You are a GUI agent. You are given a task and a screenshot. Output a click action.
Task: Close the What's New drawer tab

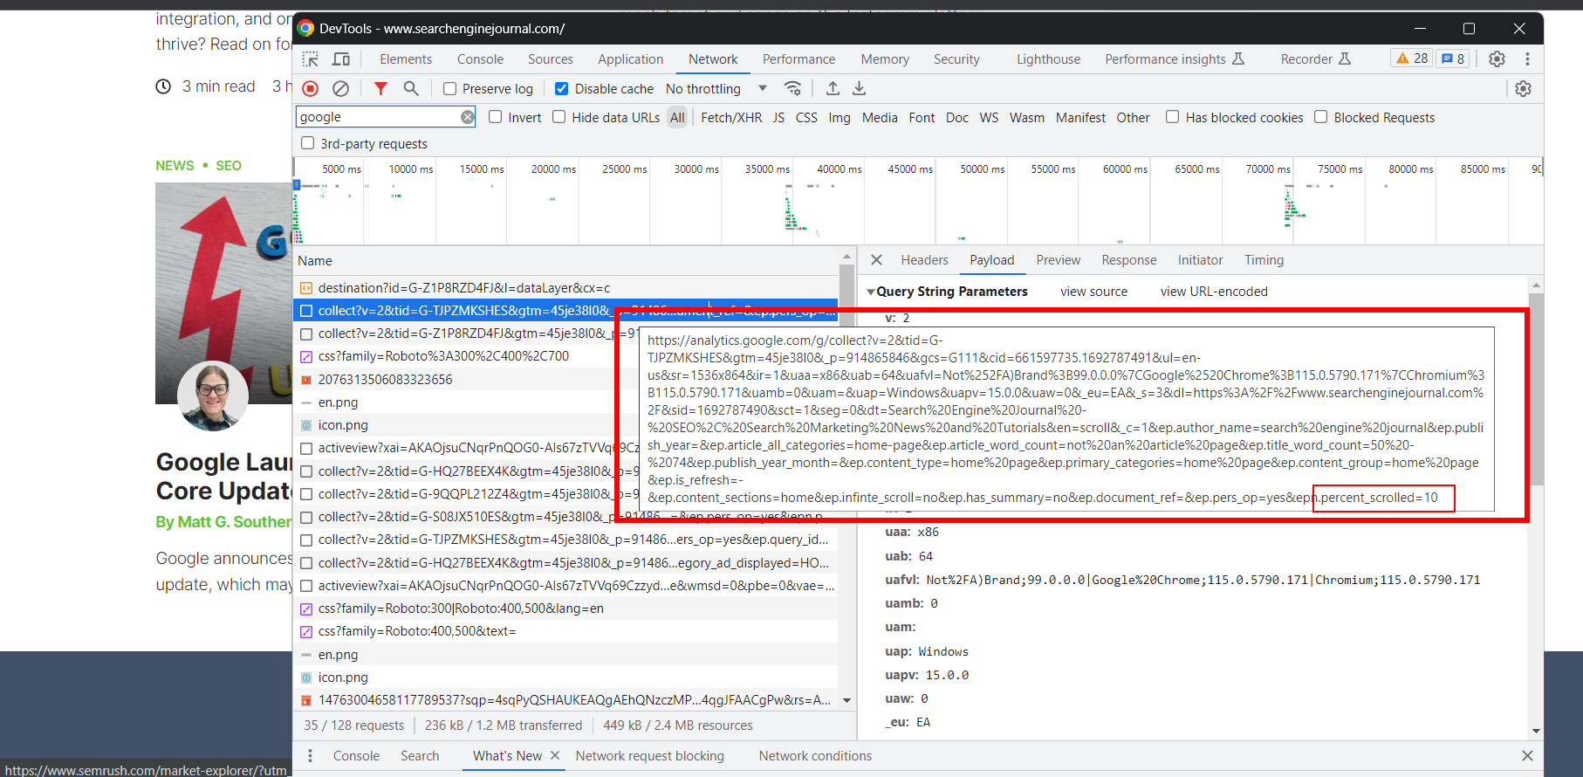pos(555,755)
